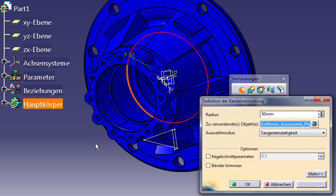Select the orange Edge Fillet tool
The image size is (336, 196).
[x=242, y=90]
